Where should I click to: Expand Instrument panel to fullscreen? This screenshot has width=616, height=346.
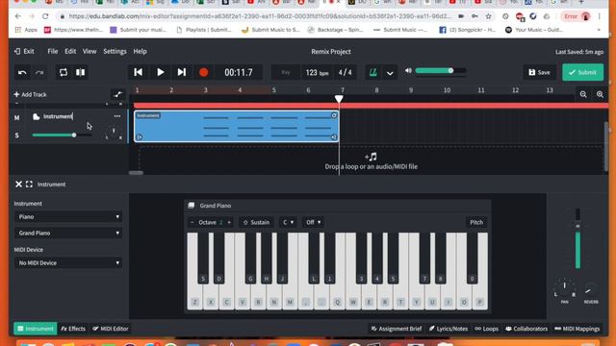coord(29,185)
